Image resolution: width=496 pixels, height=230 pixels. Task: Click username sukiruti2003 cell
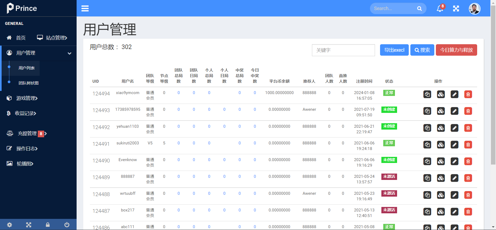point(128,143)
